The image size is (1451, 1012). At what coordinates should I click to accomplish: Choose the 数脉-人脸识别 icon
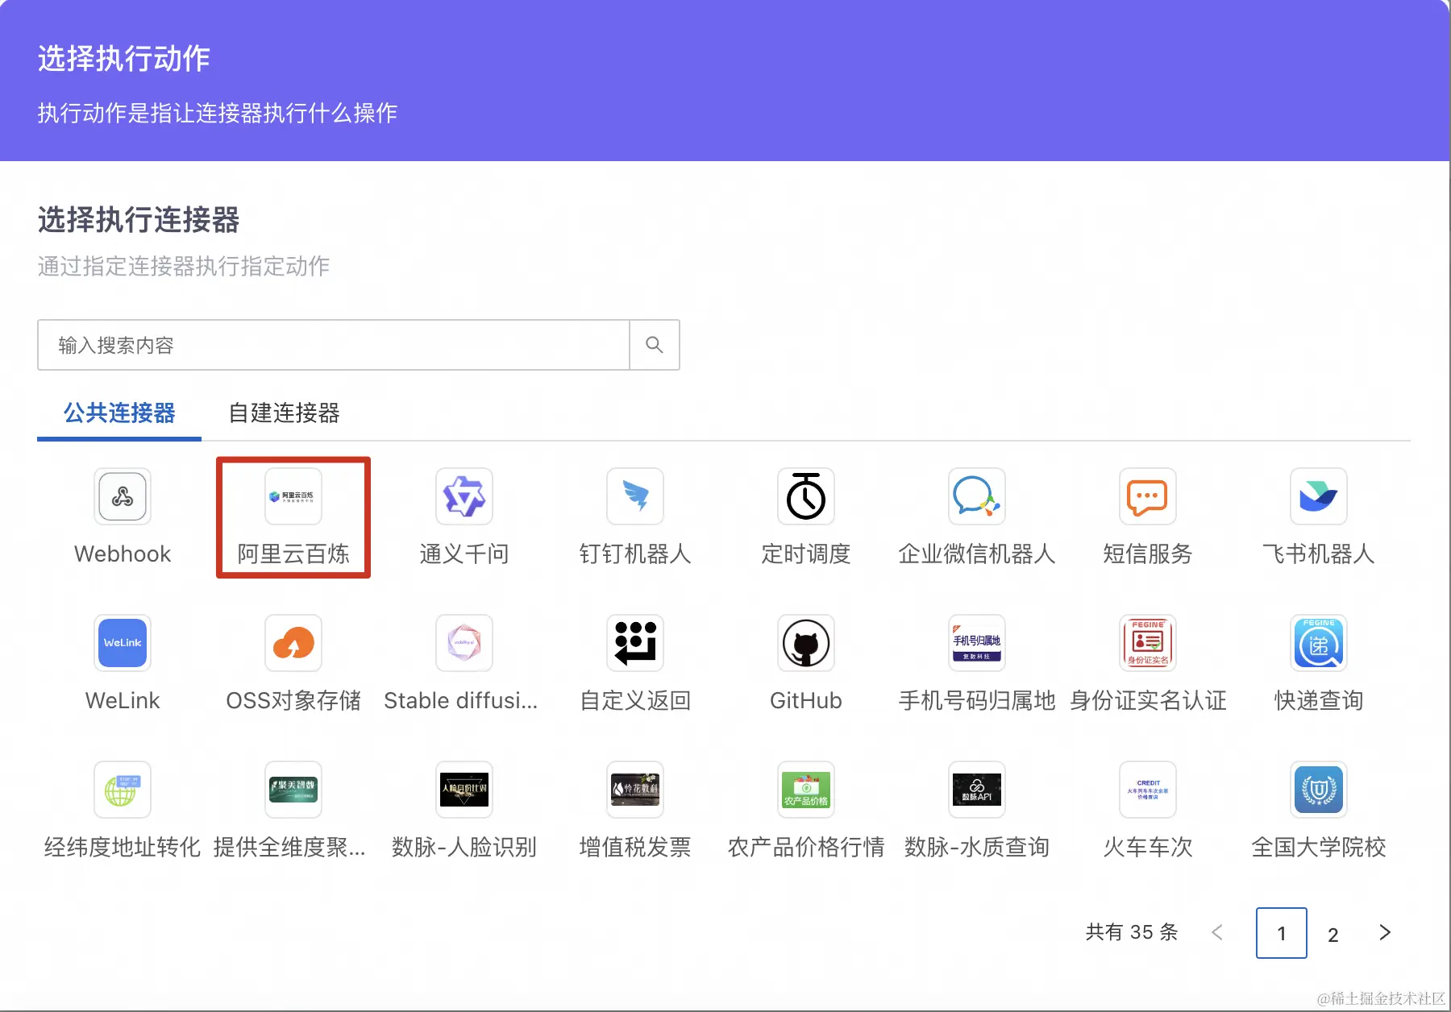tap(464, 790)
